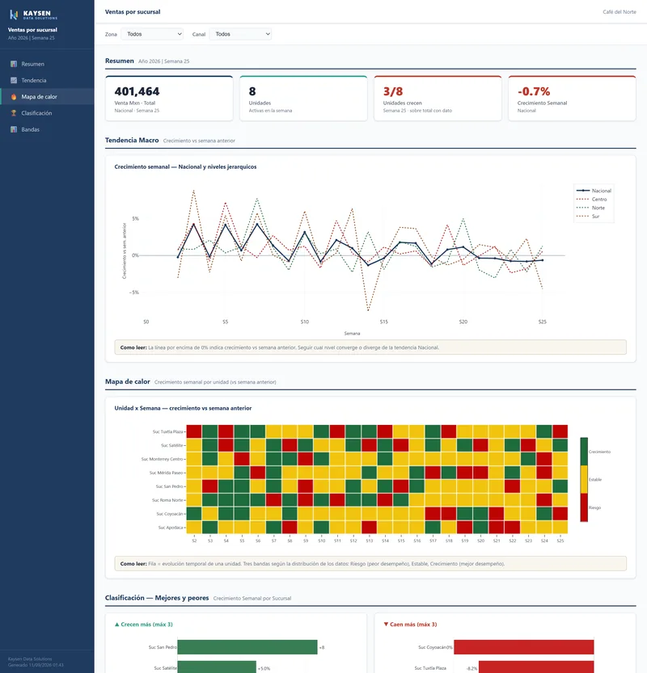Select Bandas in the sidebar navigation
647x673 pixels.
pyautogui.click(x=47, y=129)
